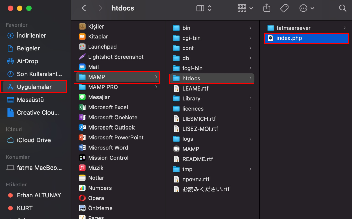Image resolution: width=352 pixels, height=219 pixels.
Task: Select the licences folder
Action: click(x=212, y=109)
